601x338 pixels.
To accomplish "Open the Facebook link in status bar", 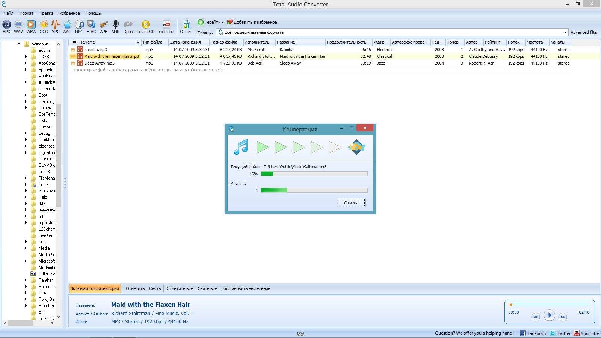I will (533, 333).
